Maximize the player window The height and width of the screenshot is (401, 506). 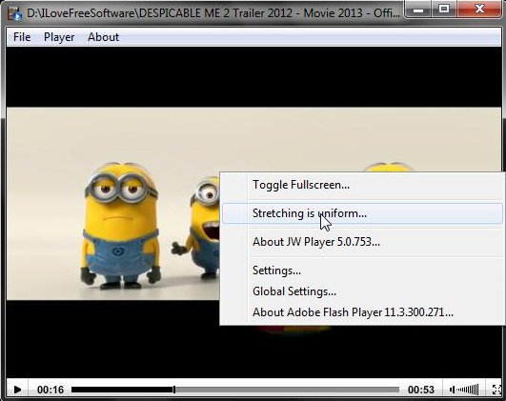pos(444,9)
